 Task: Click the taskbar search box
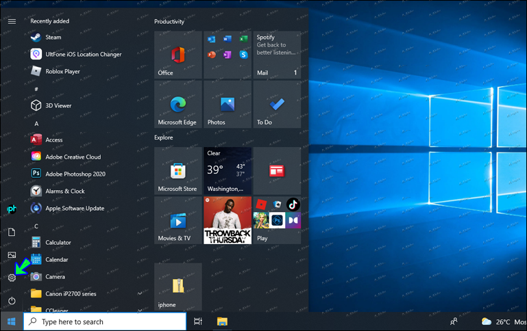pos(105,321)
